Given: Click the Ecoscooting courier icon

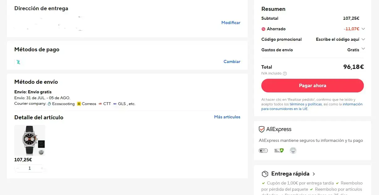Looking at the screenshot, I should 49,104.
